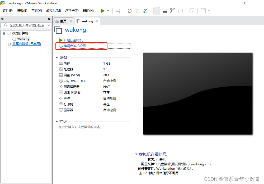Image resolution: width=264 pixels, height=184 pixels.
Task: Minimize the VMware Workstation window
Action: (x=233, y=3)
